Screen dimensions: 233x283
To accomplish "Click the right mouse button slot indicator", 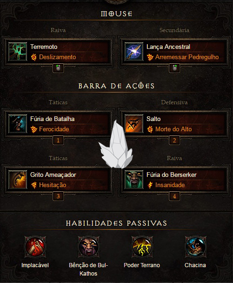I will point(174,68).
